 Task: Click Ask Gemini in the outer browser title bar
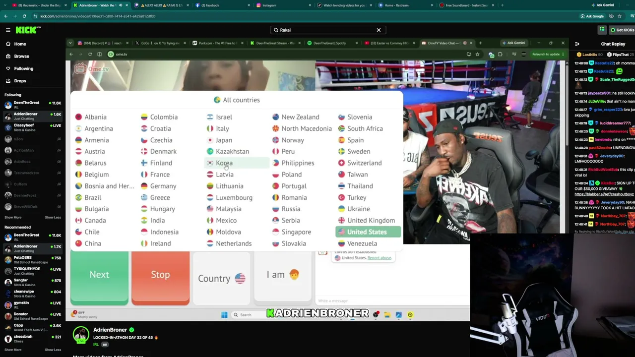pyautogui.click(x=603, y=5)
